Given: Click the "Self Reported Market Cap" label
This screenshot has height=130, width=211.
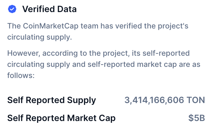Looking at the screenshot, I should (61, 118).
